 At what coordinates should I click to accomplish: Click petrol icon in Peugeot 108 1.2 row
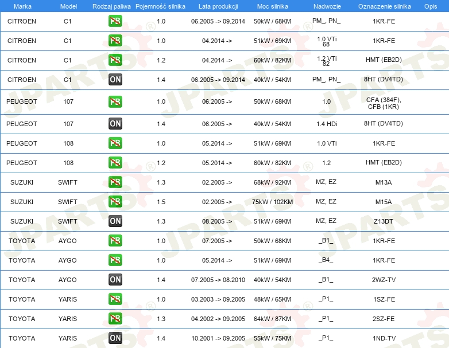115,163
